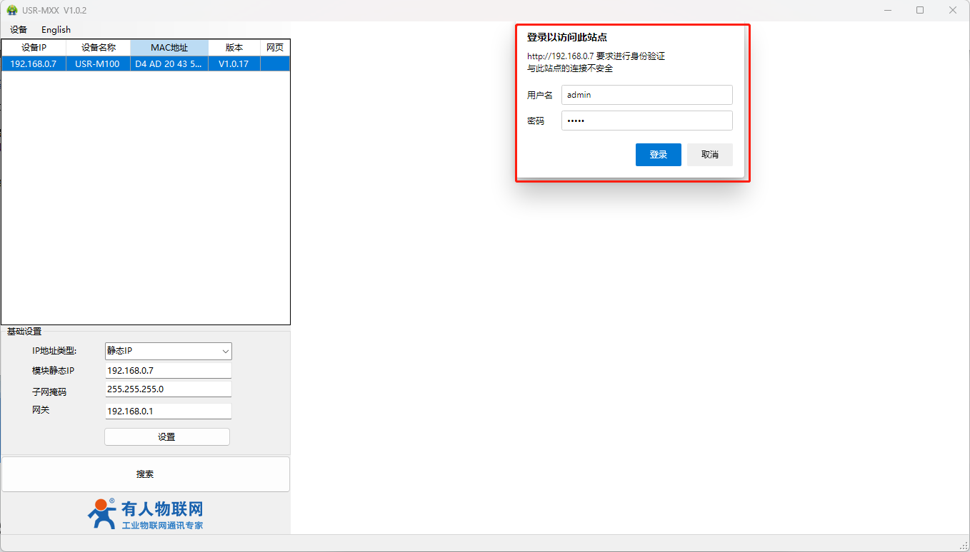Sort by 设备IP column header
The width and height of the screenshot is (970, 552).
click(34, 48)
